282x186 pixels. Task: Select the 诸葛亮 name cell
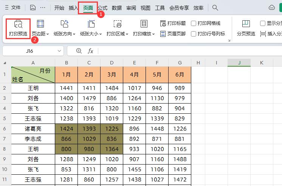[x=33, y=129]
